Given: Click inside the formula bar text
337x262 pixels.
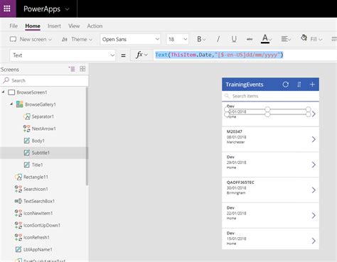Looking at the screenshot, I should 219,55.
